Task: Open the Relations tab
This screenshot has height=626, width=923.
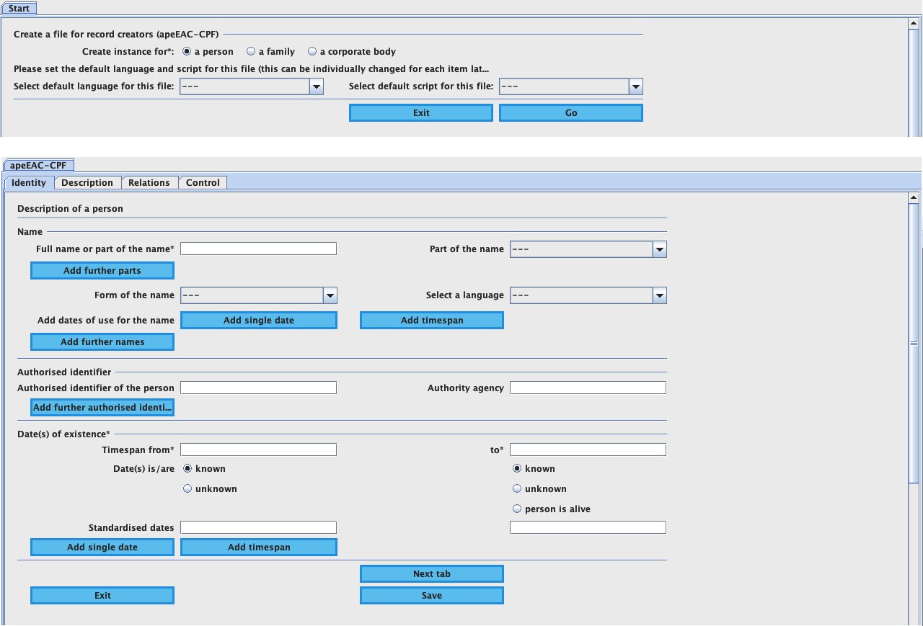Action: coord(149,183)
